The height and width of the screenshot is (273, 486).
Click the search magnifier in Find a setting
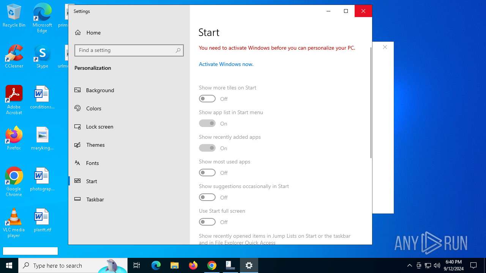click(178, 50)
